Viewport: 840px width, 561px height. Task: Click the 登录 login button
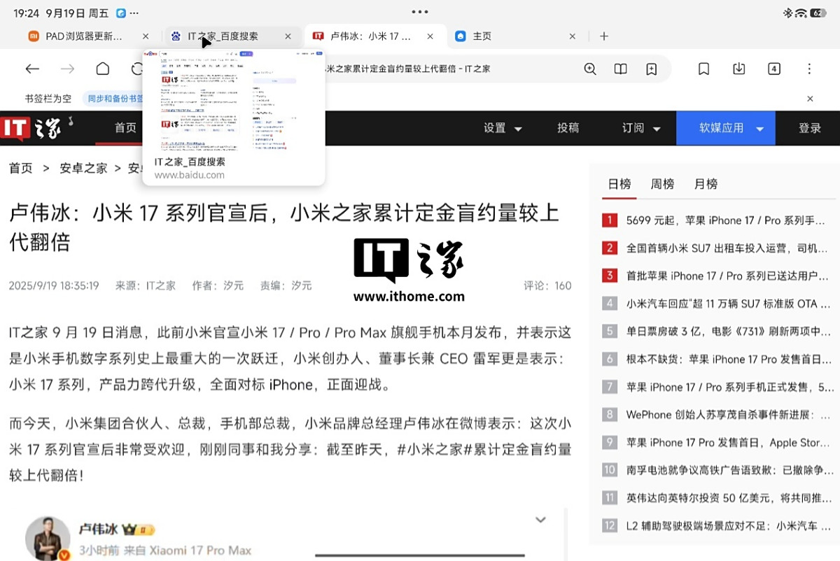[x=810, y=128]
